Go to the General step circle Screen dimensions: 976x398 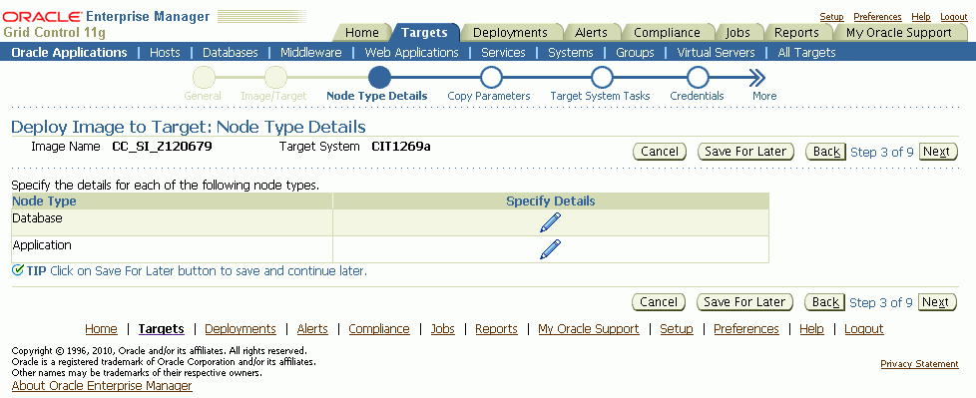coord(204,78)
